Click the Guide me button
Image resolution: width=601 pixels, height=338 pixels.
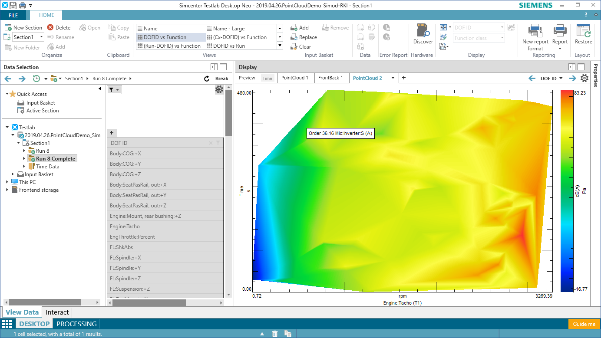pyautogui.click(x=584, y=324)
